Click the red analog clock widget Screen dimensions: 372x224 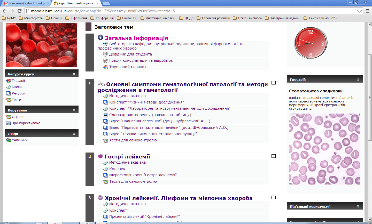(x=311, y=43)
